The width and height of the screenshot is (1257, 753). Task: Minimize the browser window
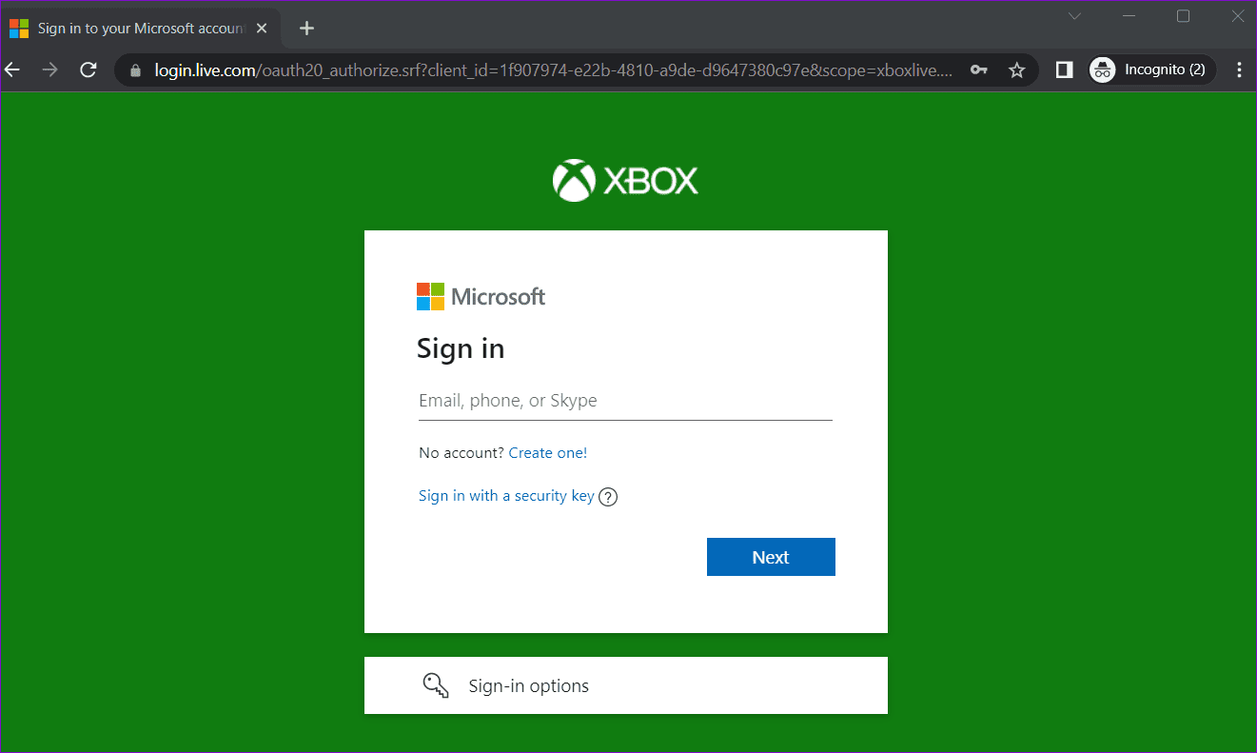(1129, 16)
